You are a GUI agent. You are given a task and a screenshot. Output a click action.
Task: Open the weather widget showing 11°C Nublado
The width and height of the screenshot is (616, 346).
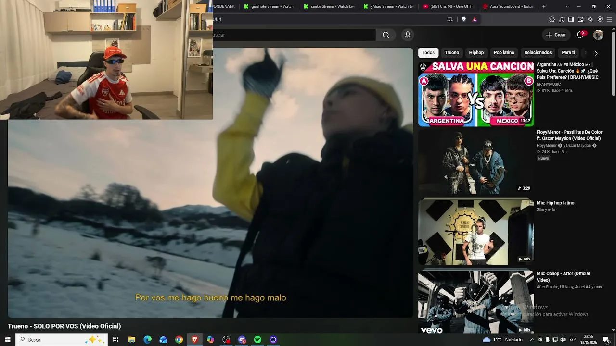pos(502,340)
